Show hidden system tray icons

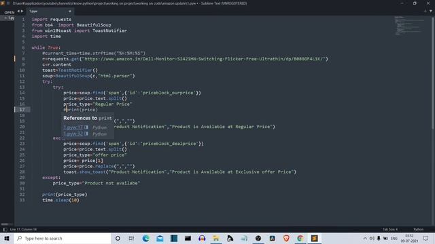(365, 238)
